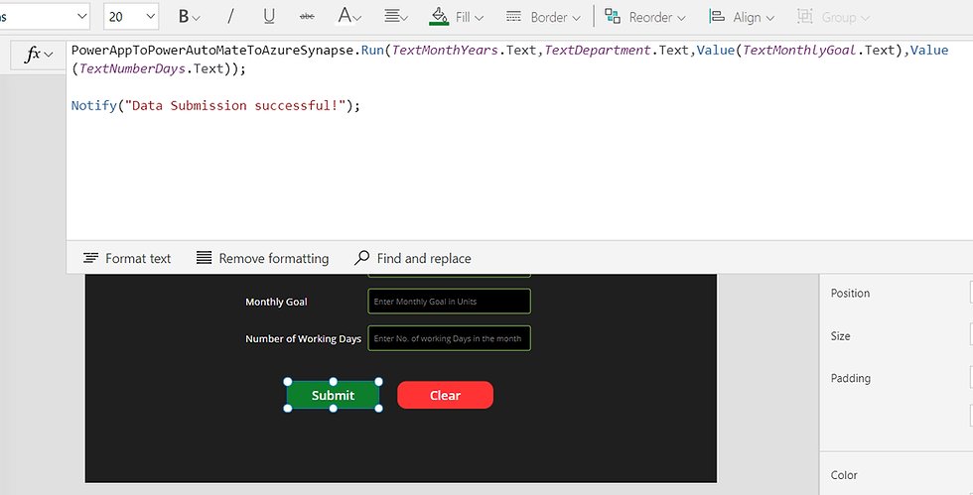Click the magnifier icon for Find and replace

click(x=361, y=258)
